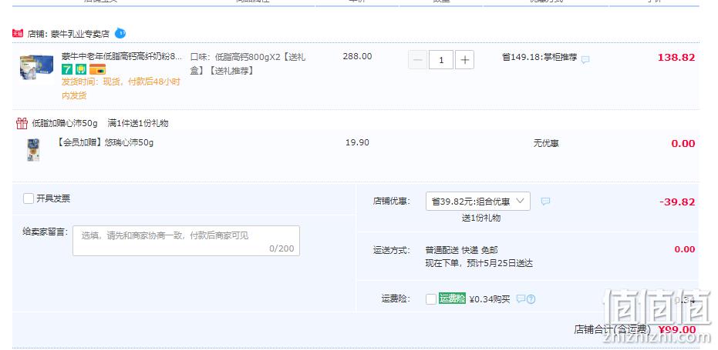Click the orange credit card badge icon

(x=97, y=69)
